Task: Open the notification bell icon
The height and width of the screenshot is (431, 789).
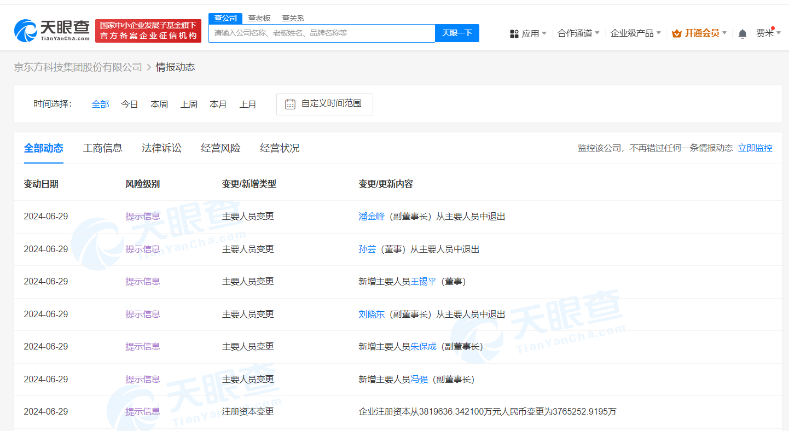Action: click(742, 33)
